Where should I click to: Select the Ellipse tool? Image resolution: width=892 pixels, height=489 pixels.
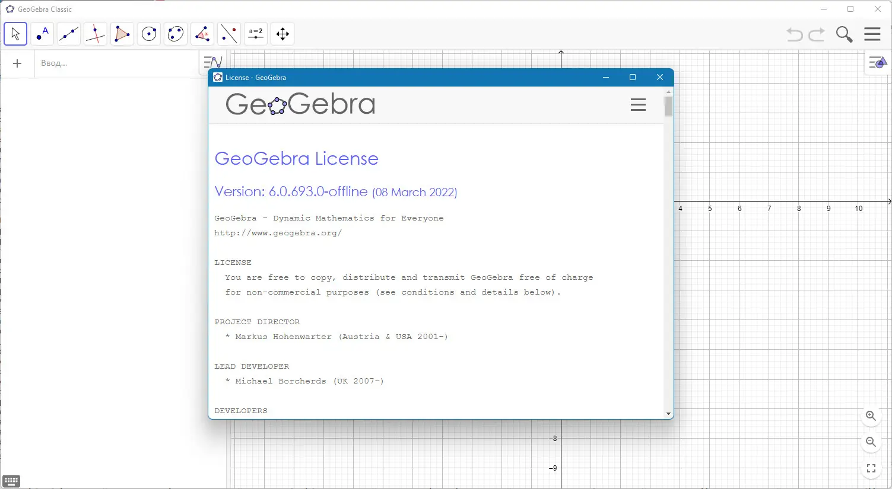pyautogui.click(x=176, y=34)
